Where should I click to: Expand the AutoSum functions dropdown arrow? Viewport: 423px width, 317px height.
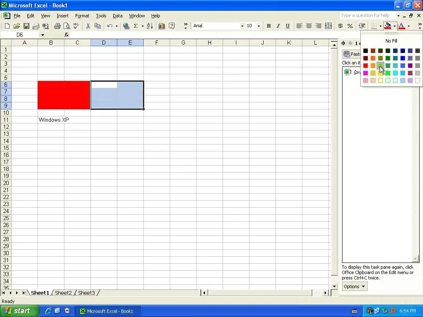[x=143, y=26]
